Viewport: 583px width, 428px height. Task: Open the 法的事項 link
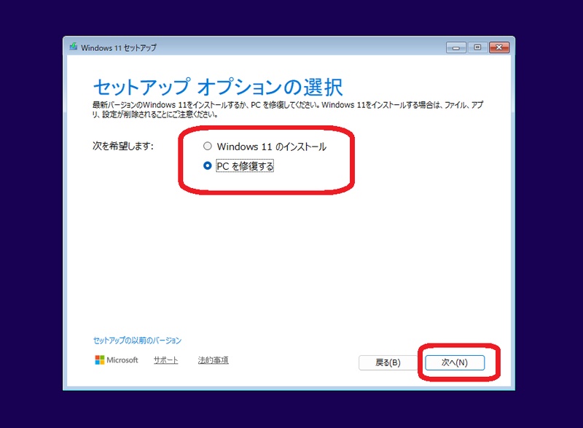coord(213,360)
